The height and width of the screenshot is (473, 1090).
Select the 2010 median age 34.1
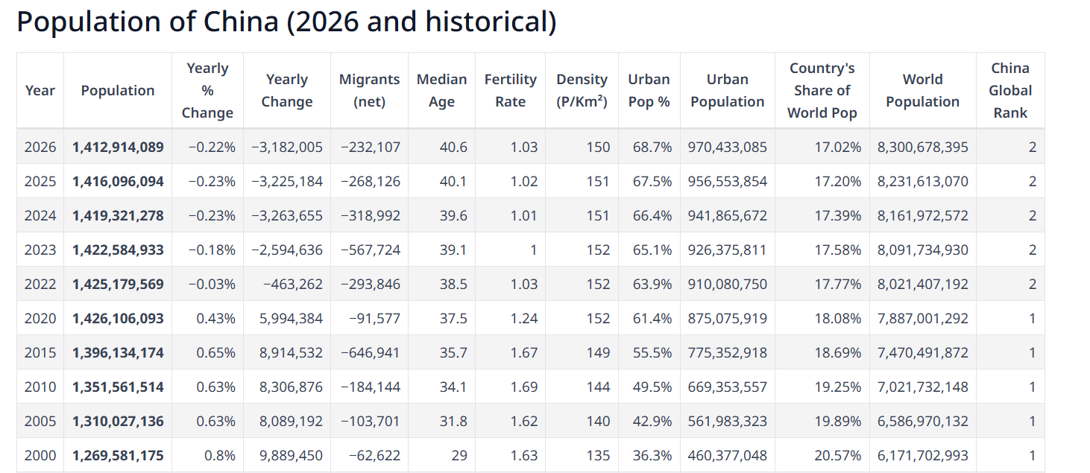pos(453,387)
